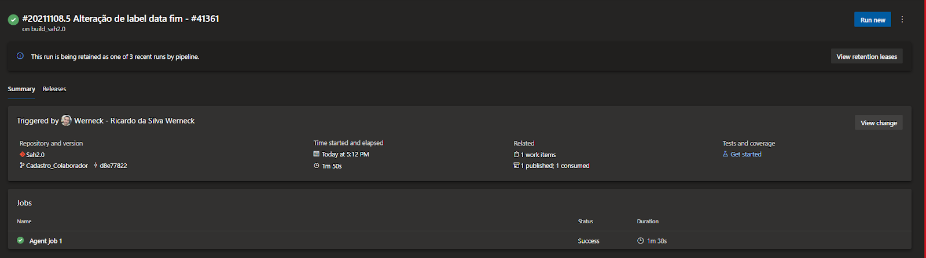The image size is (926, 258).
Task: Click the work items clipboard icon
Action: click(x=516, y=155)
